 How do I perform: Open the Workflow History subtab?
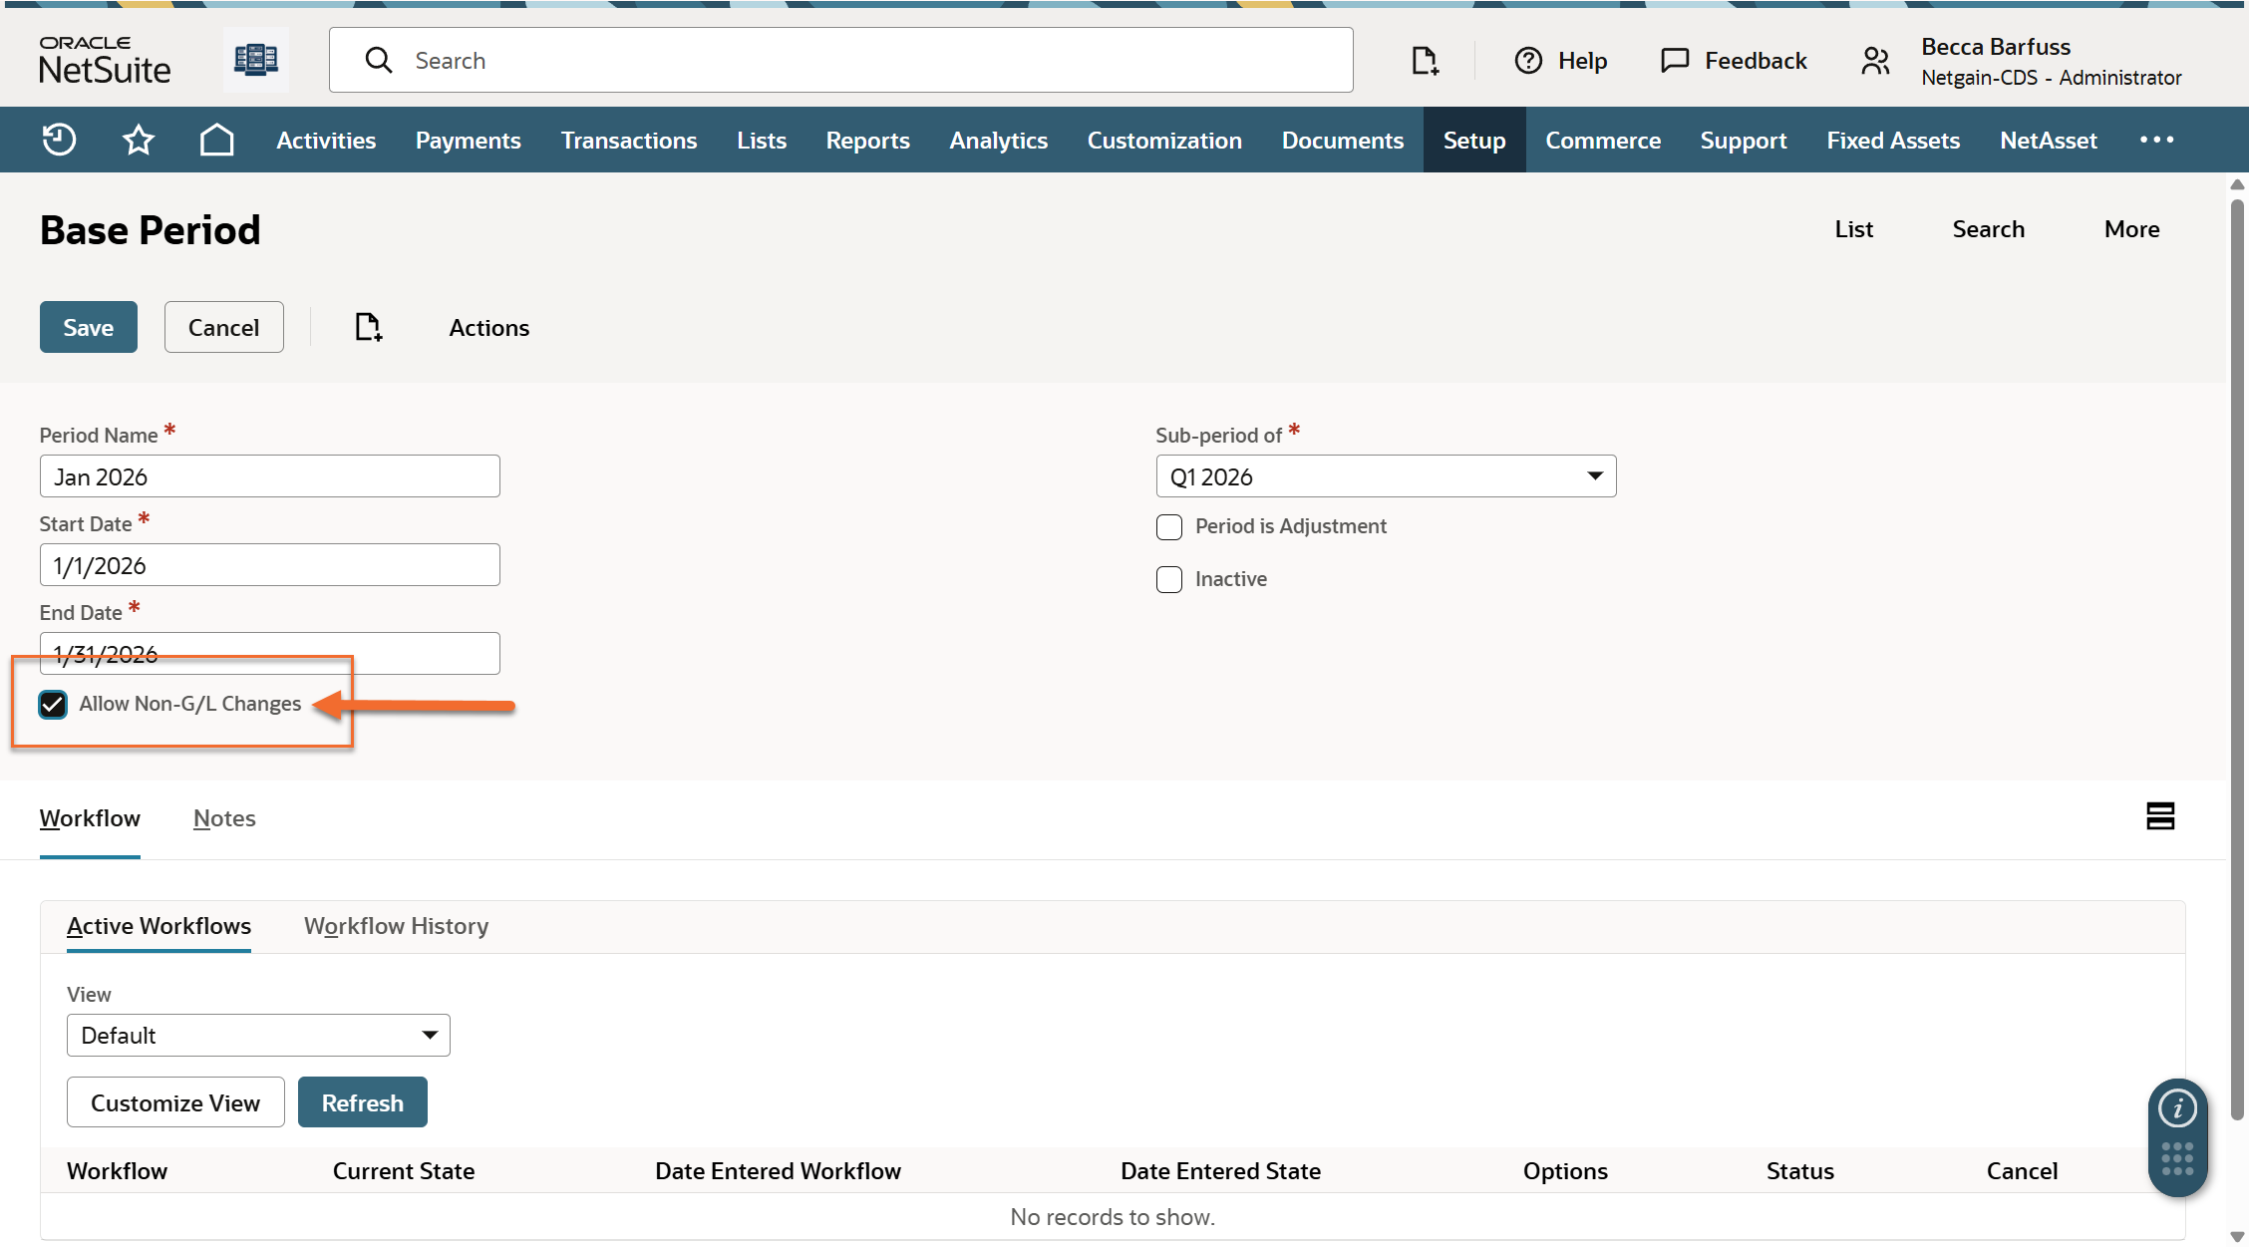click(396, 926)
